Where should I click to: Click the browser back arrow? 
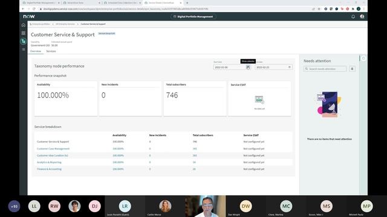23,9
